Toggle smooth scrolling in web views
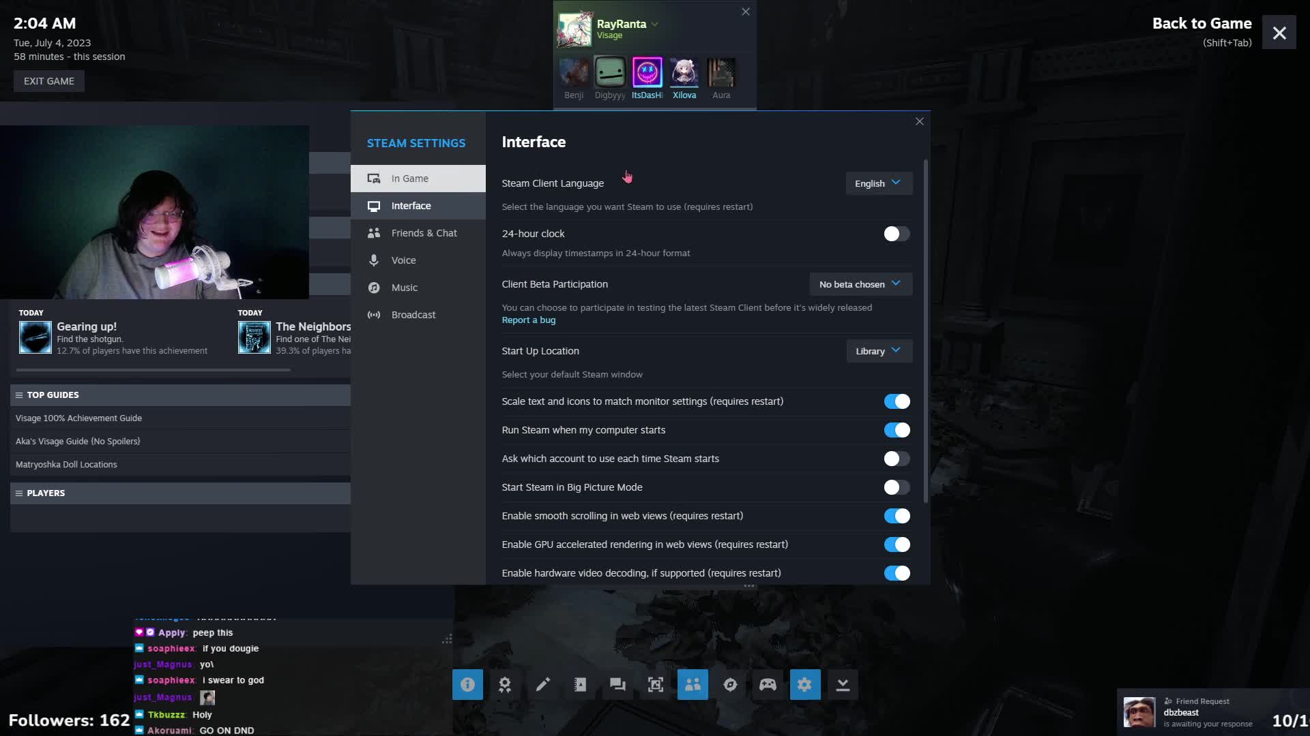Viewport: 1310px width, 736px height. coord(897,516)
